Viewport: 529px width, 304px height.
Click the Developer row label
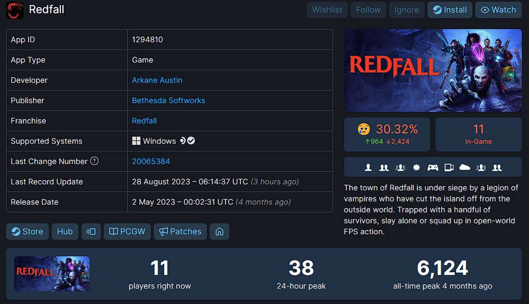point(29,80)
